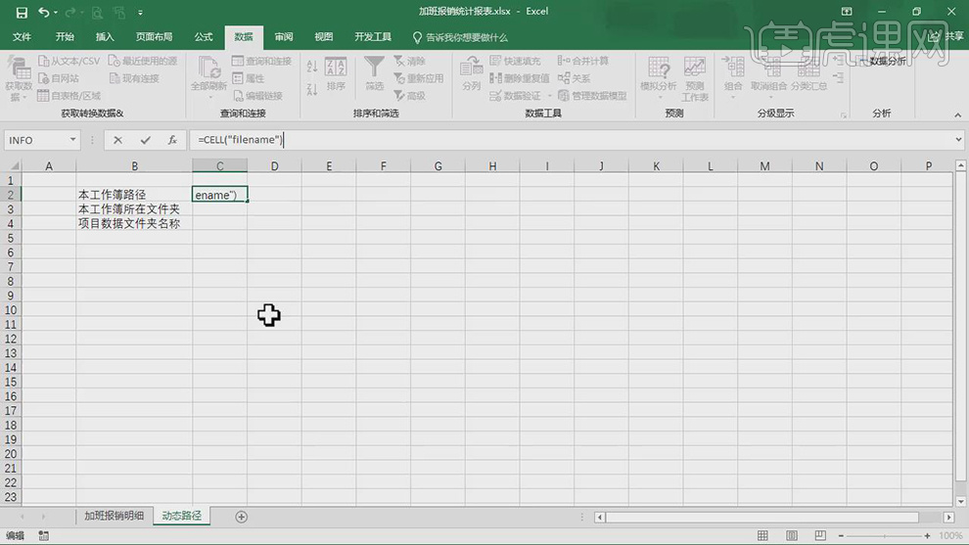Add a new sheet with plus icon
The image size is (969, 545).
click(x=242, y=517)
